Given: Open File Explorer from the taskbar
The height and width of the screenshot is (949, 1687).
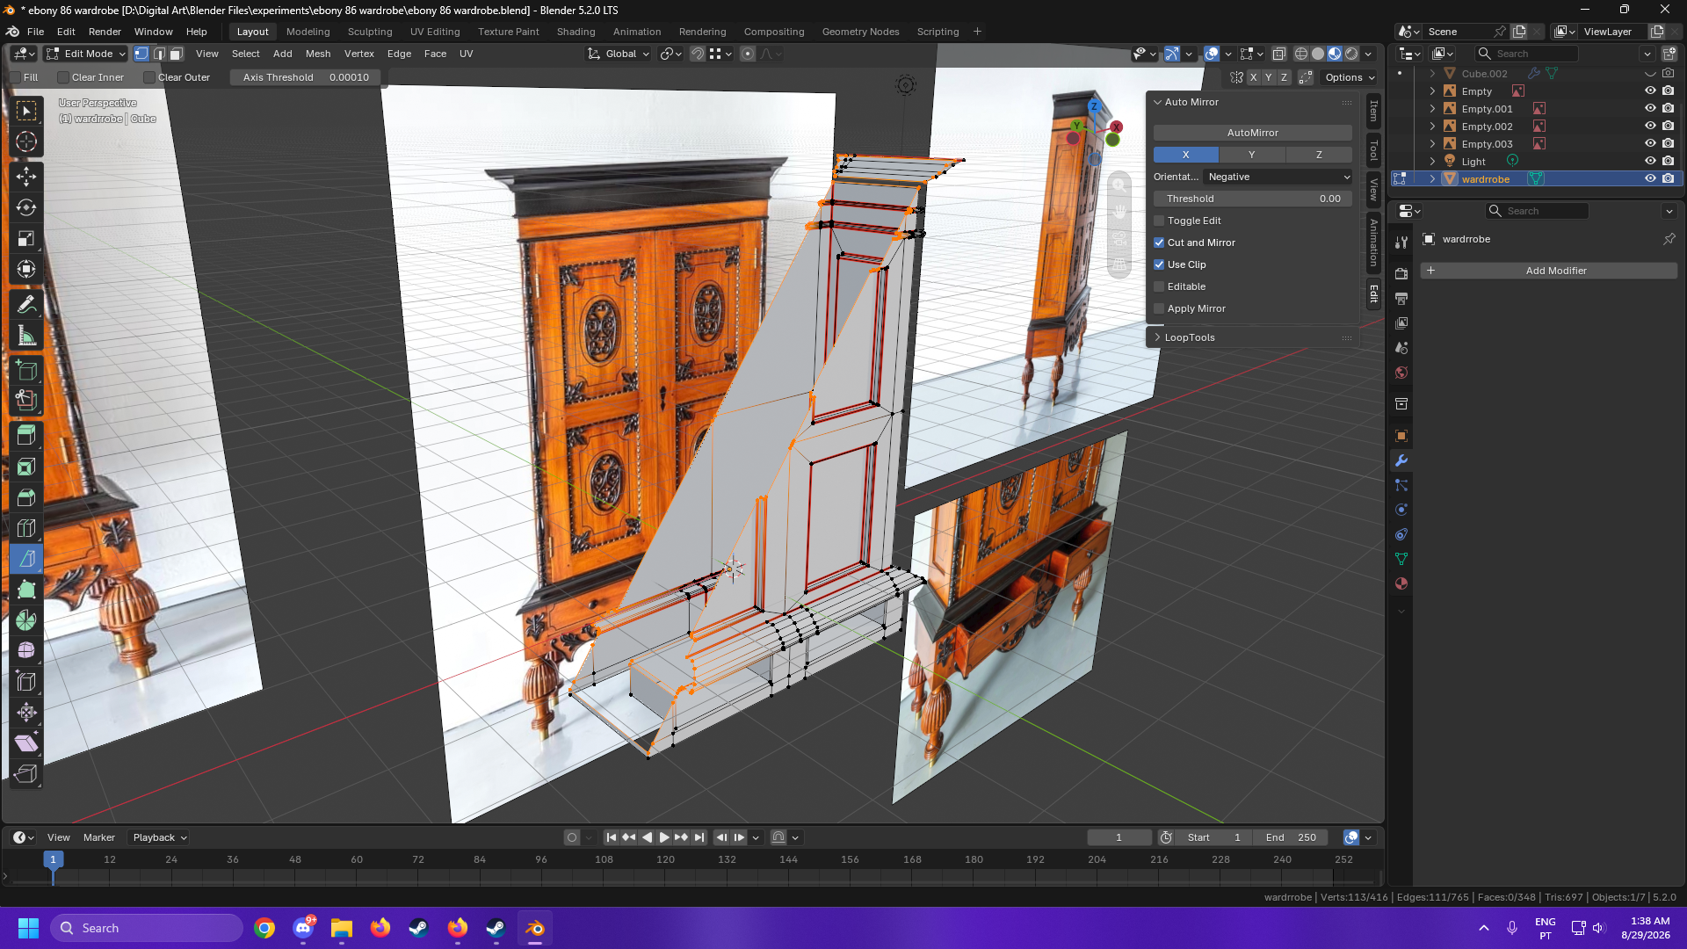Looking at the screenshot, I should click(x=342, y=928).
